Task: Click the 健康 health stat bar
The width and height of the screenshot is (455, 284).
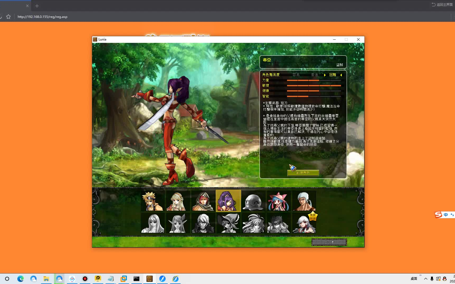Action: click(x=314, y=91)
